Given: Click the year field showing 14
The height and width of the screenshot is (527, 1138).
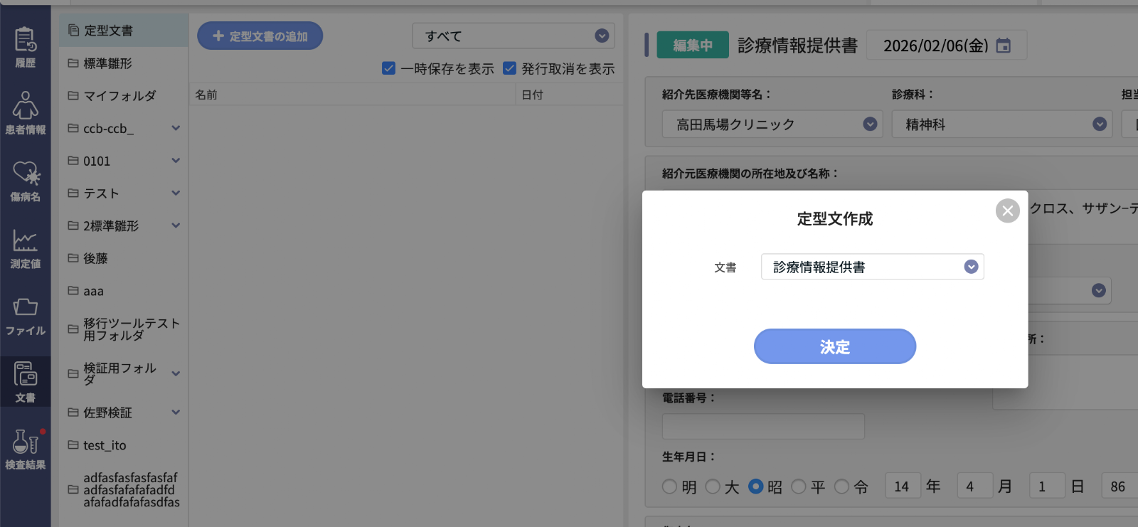Looking at the screenshot, I should pos(903,486).
